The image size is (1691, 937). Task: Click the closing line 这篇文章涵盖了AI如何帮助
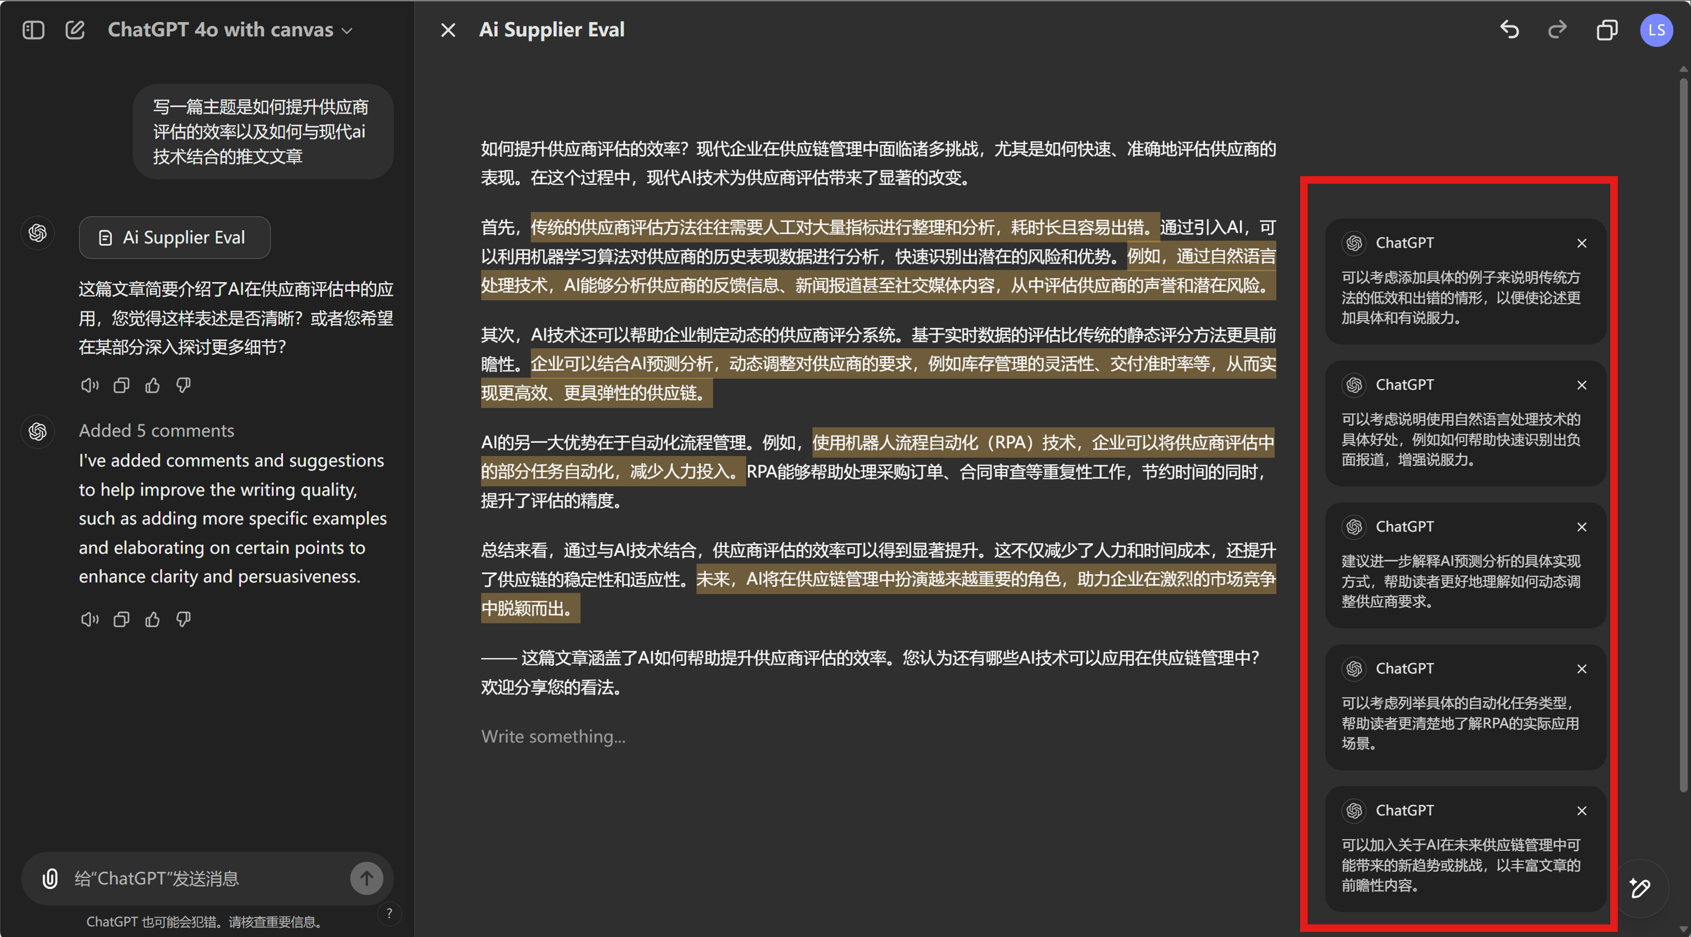tap(870, 672)
